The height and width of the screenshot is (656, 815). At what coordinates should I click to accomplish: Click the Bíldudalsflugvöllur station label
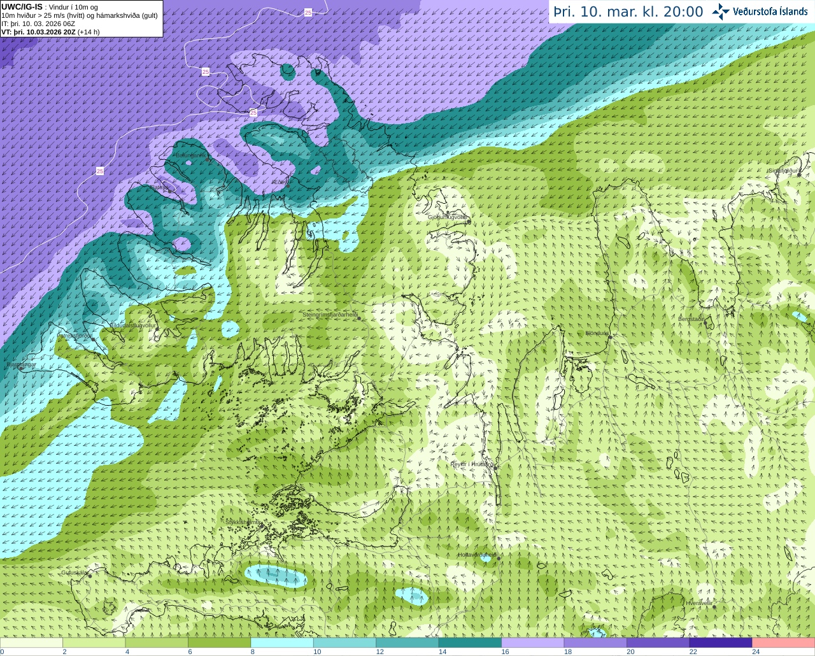pos(133,325)
